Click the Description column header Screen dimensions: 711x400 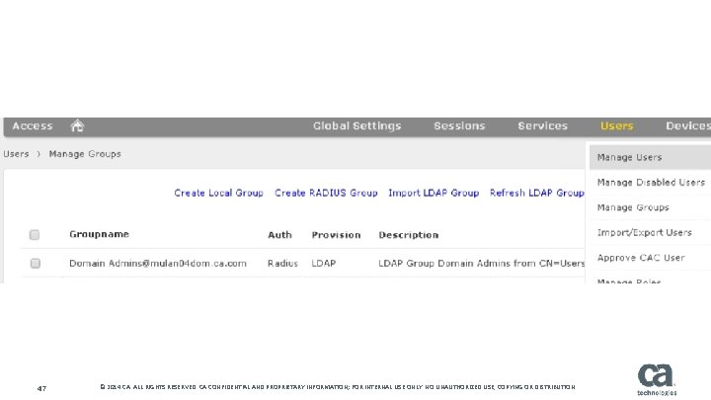pyautogui.click(x=409, y=235)
